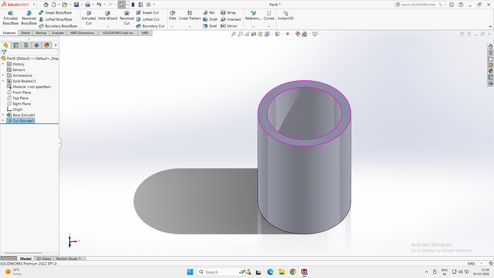Expand the Solid Bodies(1) node
Screen dimensions: 494x278
(x=3, y=81)
